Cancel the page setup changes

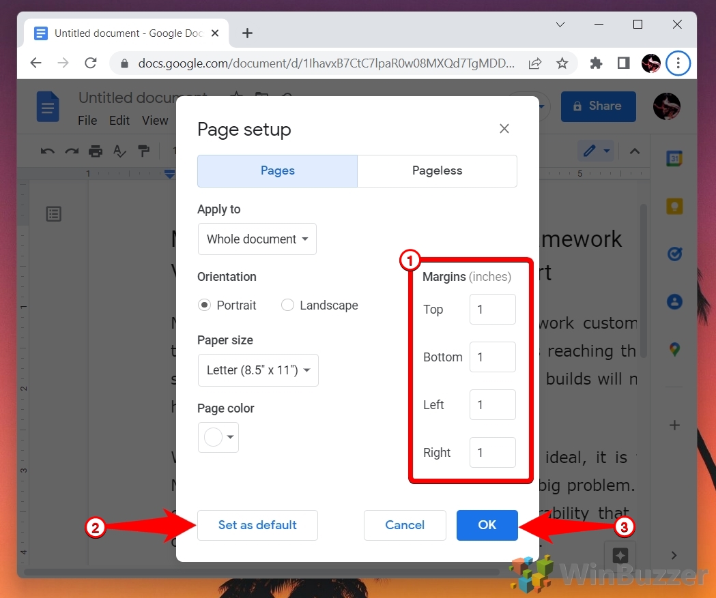405,525
